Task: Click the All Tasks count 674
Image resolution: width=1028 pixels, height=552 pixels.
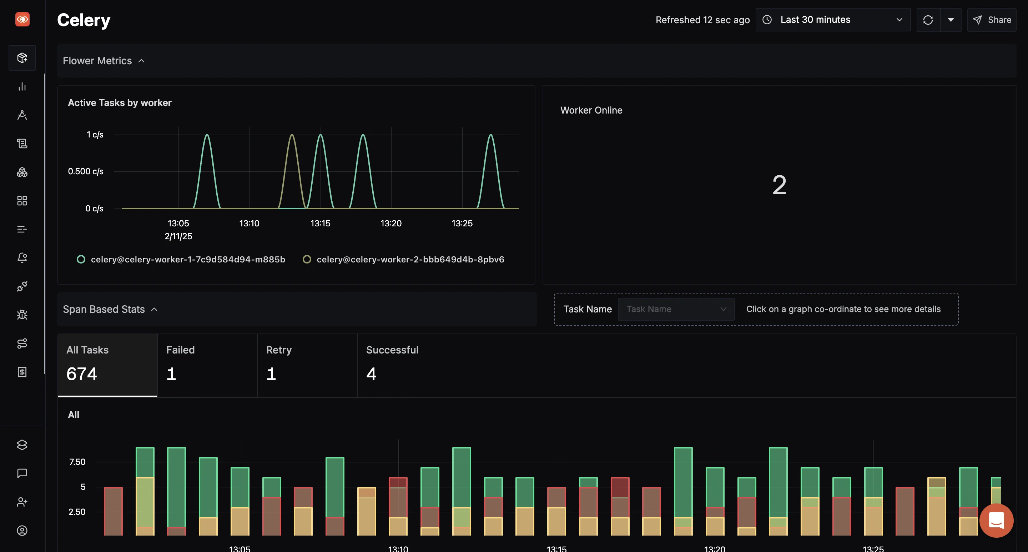Action: click(x=82, y=374)
